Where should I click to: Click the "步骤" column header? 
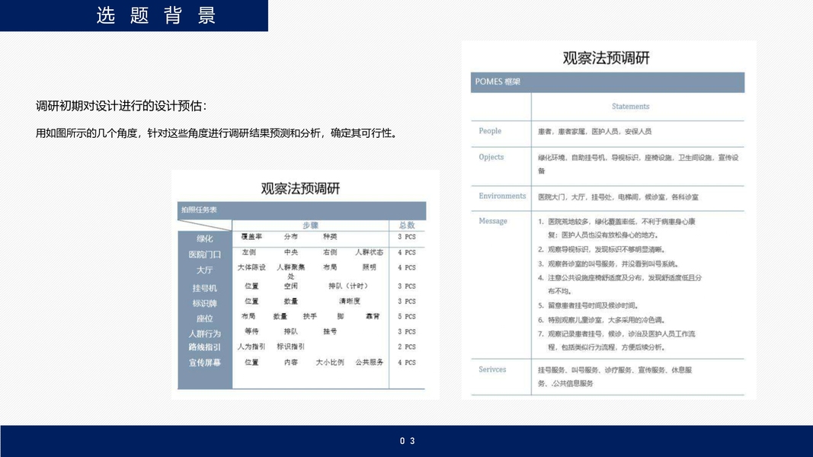click(x=310, y=225)
